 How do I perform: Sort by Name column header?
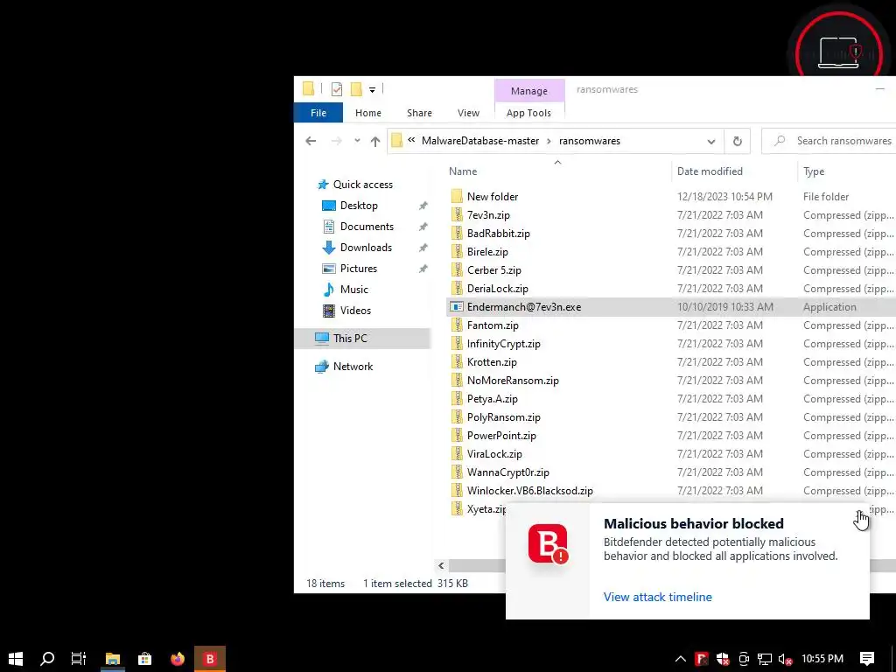click(463, 171)
